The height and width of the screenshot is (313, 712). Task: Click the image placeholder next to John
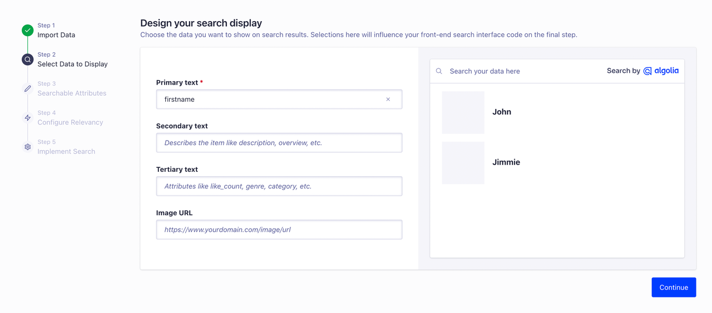463,112
